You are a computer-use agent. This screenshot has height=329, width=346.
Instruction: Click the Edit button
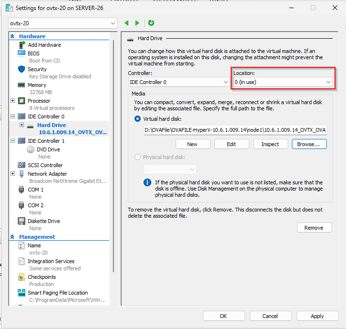click(x=232, y=144)
